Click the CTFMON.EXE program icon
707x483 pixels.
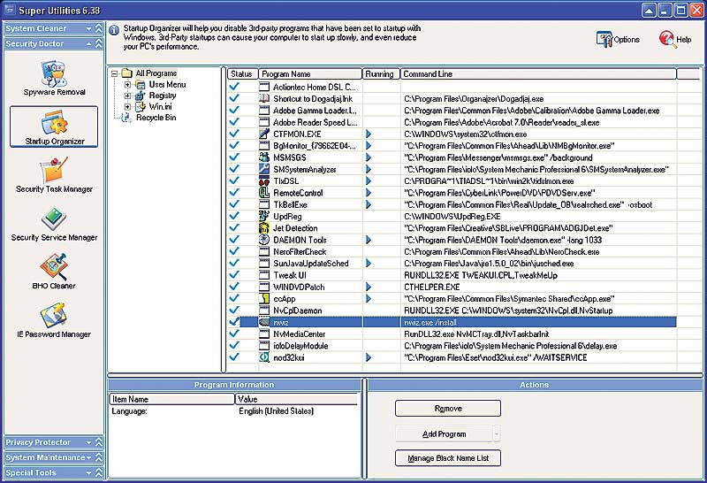click(264, 134)
